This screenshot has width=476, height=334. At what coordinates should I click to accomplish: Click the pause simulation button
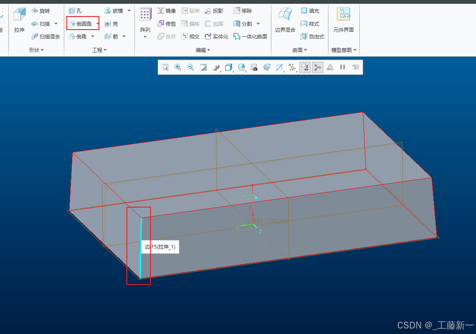343,67
